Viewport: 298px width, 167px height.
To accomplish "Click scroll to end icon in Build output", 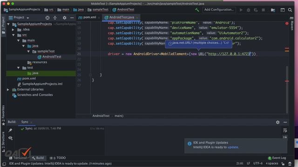I will (x=285, y=137).
